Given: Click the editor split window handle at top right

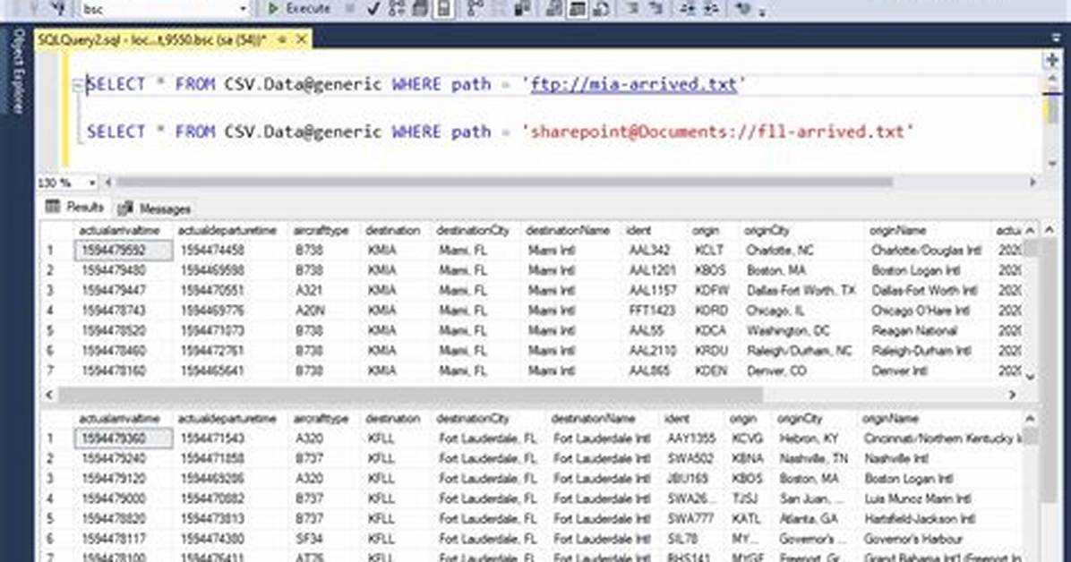Looking at the screenshot, I should click(x=1052, y=61).
